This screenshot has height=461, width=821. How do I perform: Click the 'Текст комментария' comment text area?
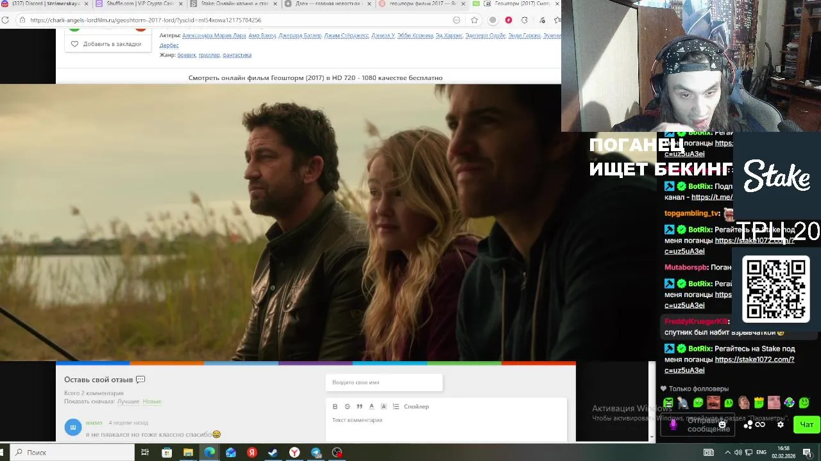click(x=446, y=428)
